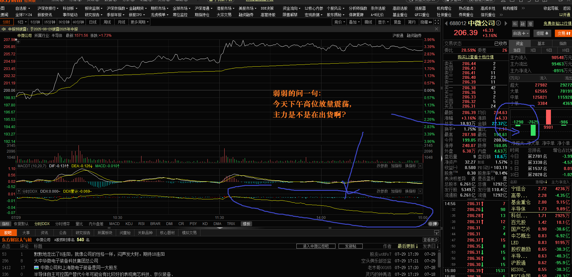Click 进入中微公司吧 button
This screenshot has width=572, height=277.
point(316,246)
